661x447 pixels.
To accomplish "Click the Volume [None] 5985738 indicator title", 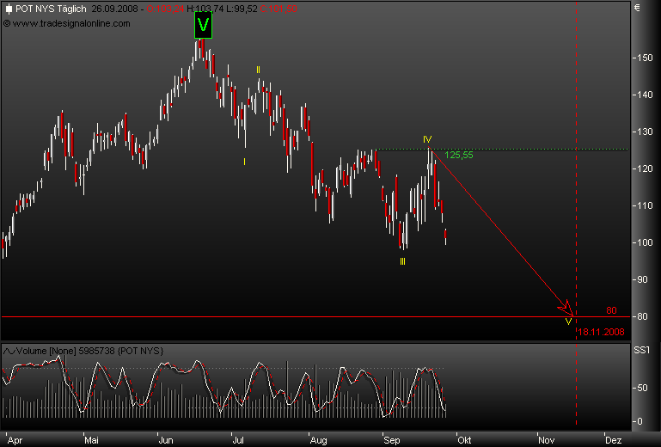I will point(89,351).
